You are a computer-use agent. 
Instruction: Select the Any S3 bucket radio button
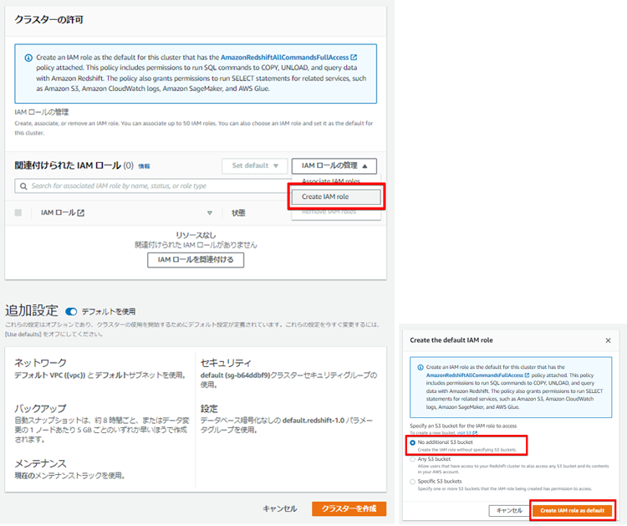point(413,459)
